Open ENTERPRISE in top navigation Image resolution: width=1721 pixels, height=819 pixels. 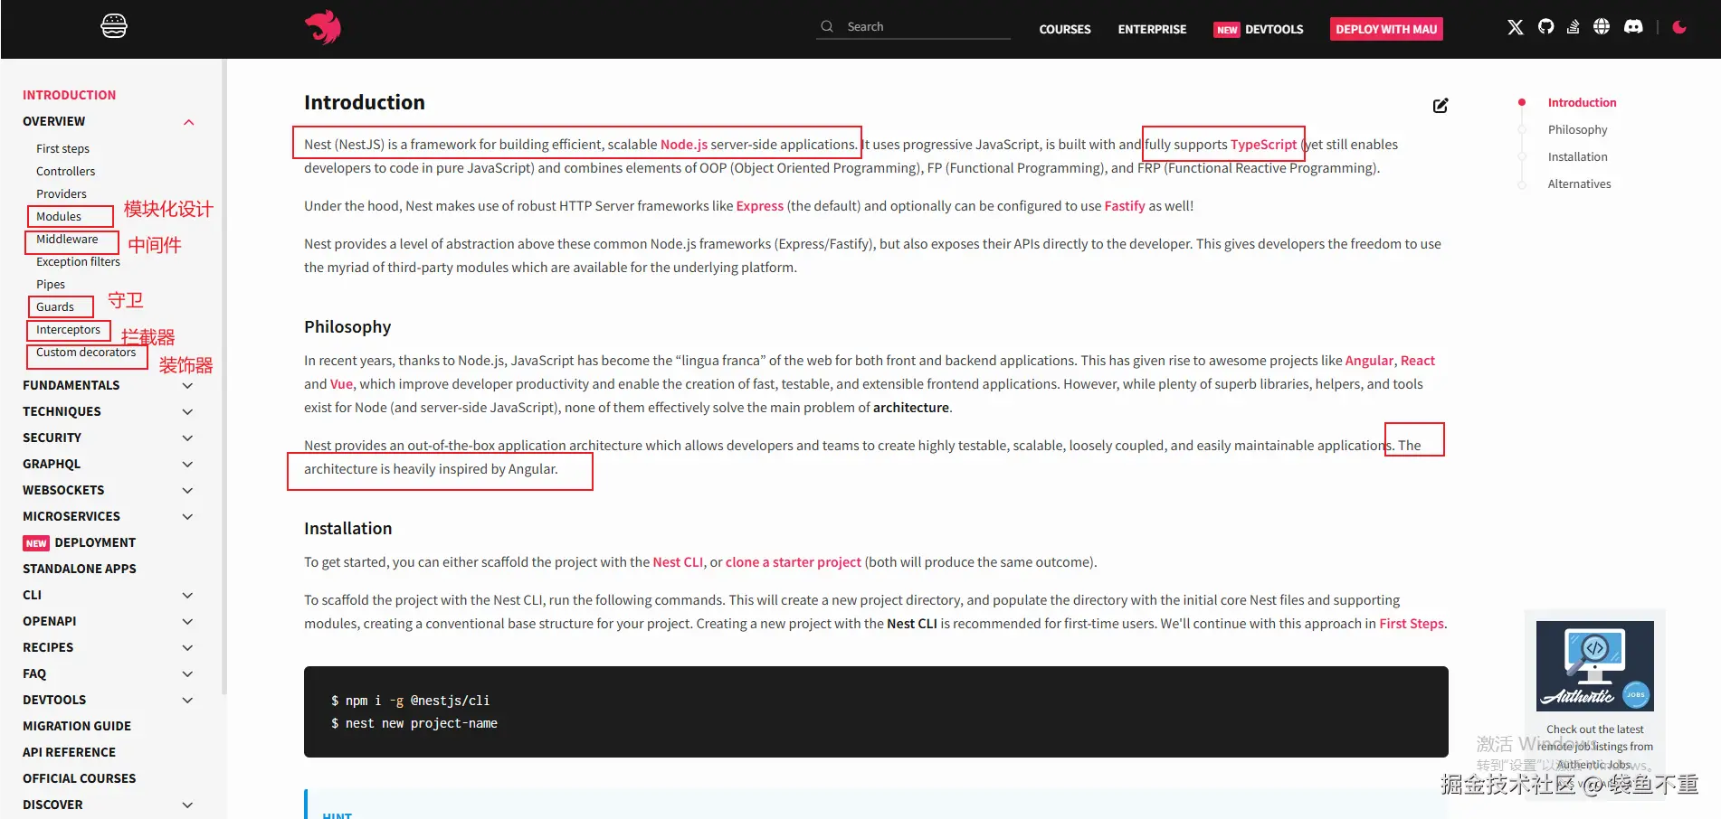pyautogui.click(x=1152, y=29)
